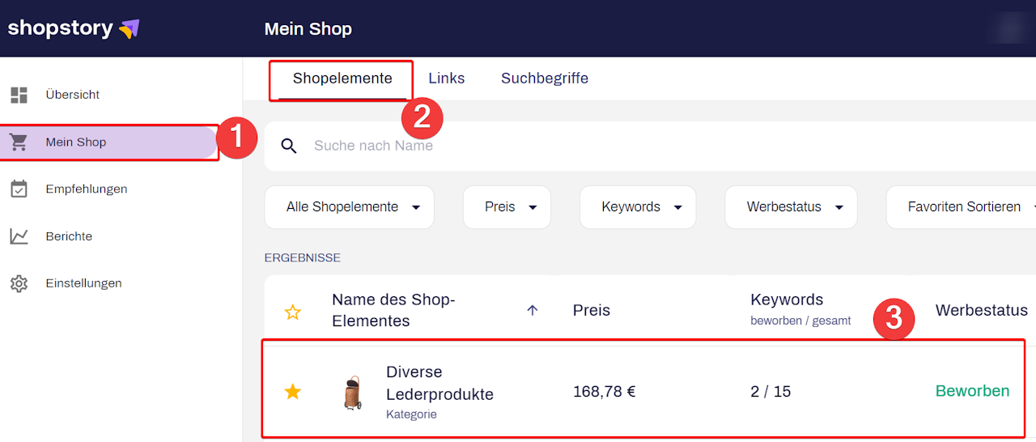Open the Keywords filter dropdown
This screenshot has height=442, width=1036.
[637, 207]
